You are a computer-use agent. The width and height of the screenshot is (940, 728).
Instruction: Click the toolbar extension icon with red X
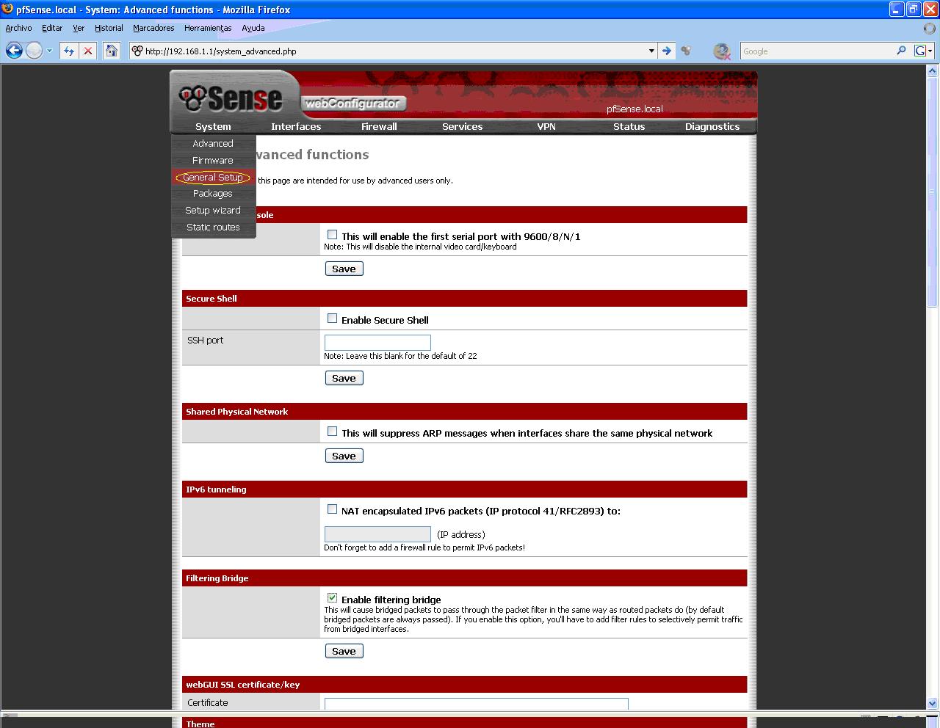coord(722,51)
